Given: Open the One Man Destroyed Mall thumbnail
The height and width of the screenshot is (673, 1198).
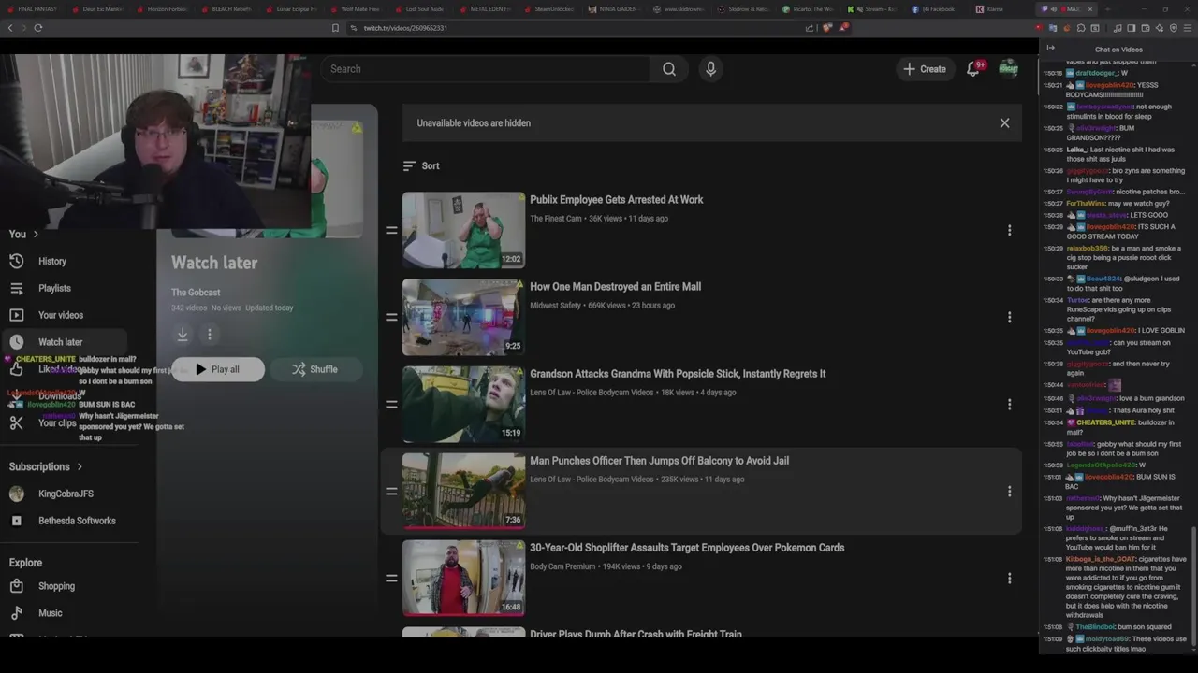Looking at the screenshot, I should 463,317.
